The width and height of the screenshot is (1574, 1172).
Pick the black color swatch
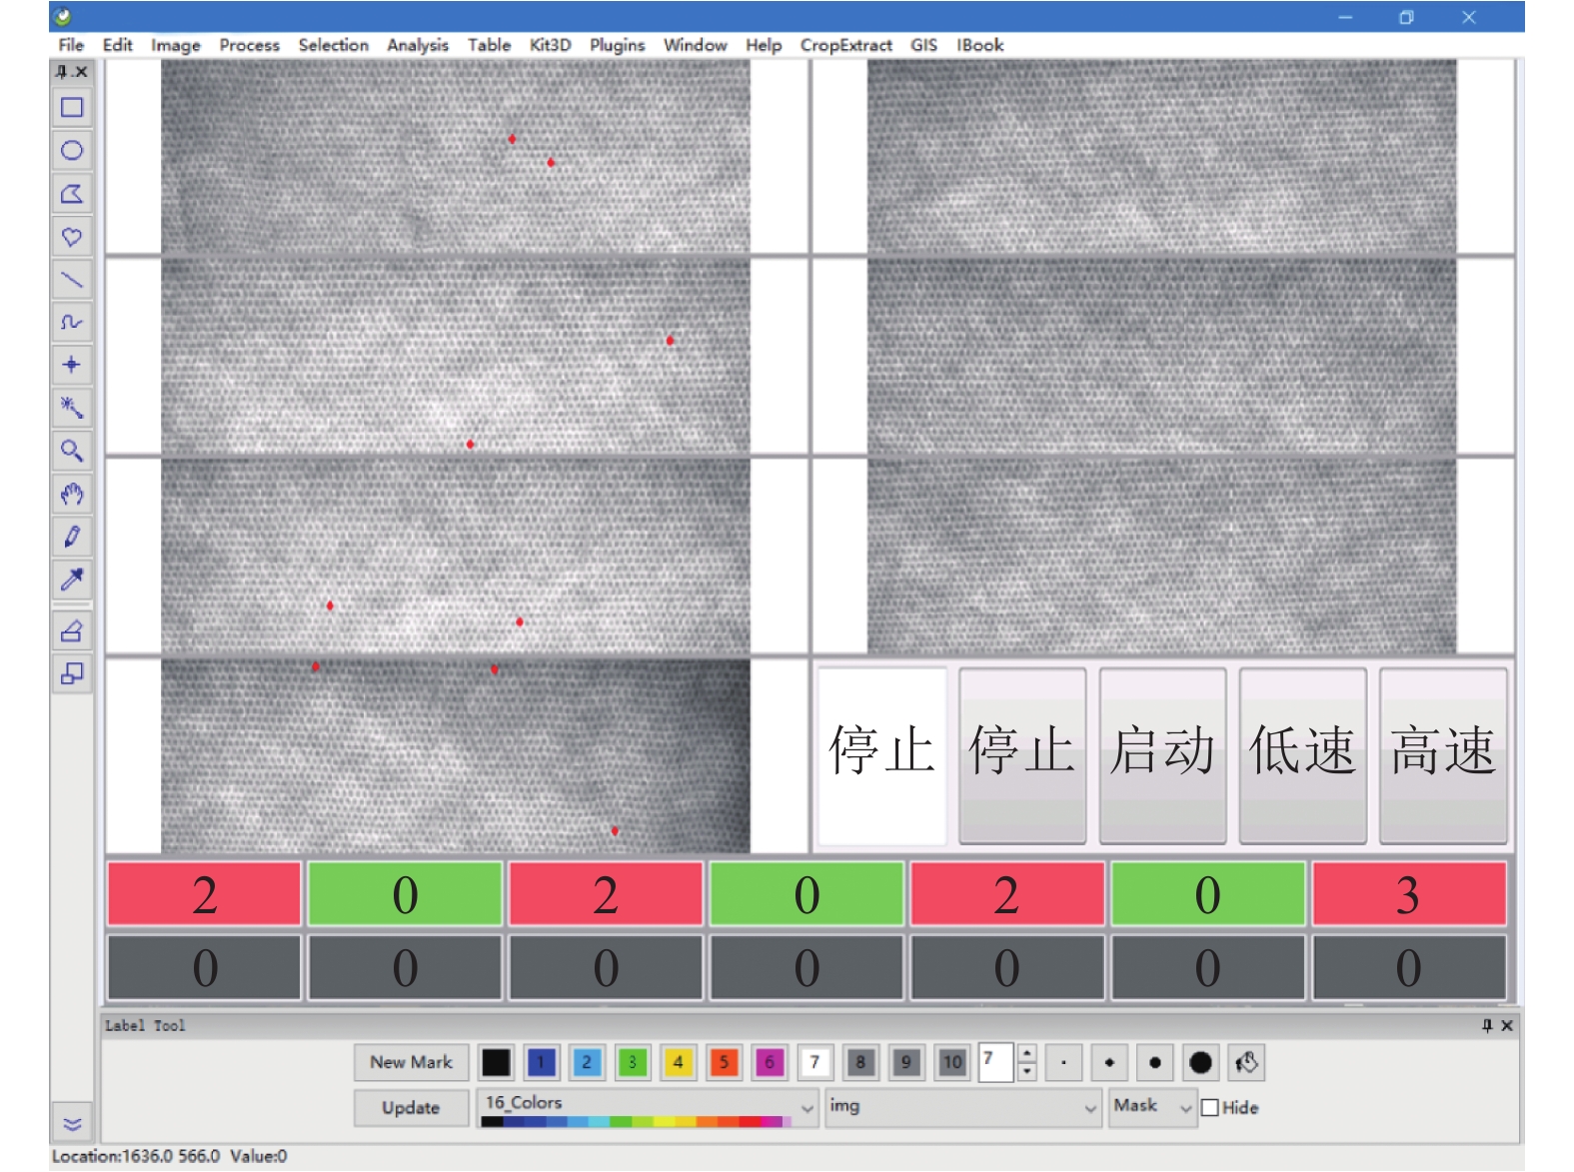(x=496, y=1062)
